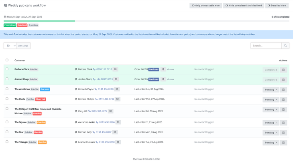Viewport: 293px width, 164px height.
Task: Click 'Last order Wed, 27 May 2026'
Action: pos(149,99)
